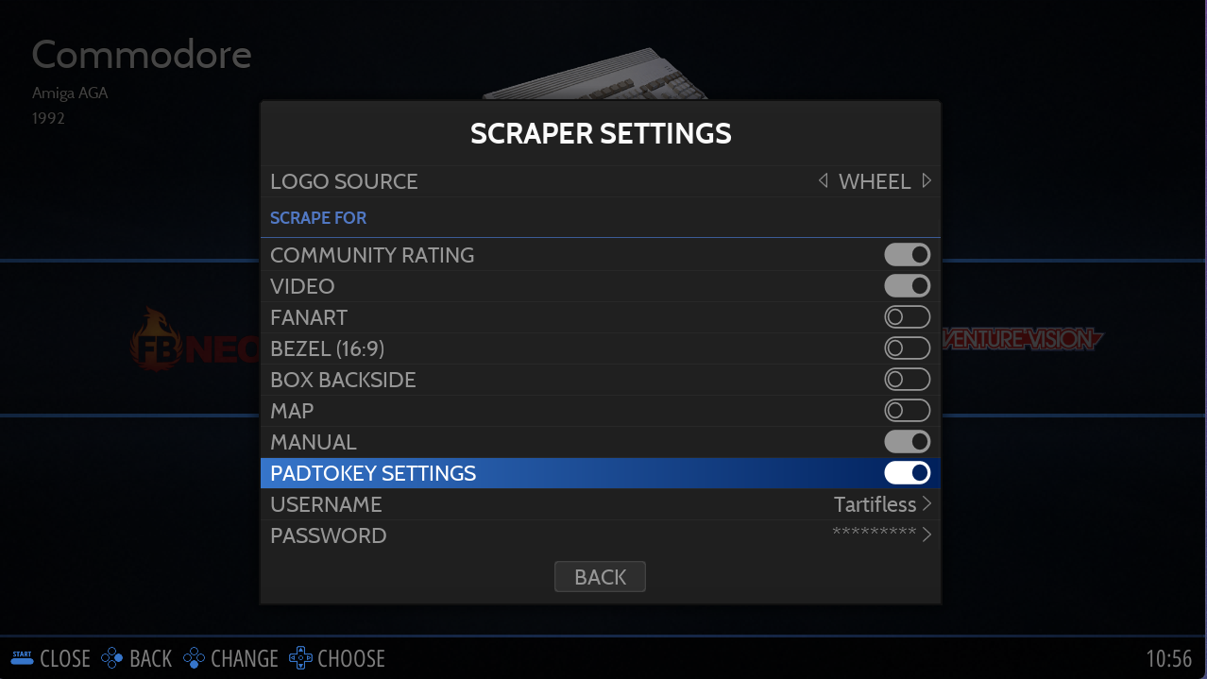Disable the Community Rating toggle
1207x679 pixels.
[x=907, y=255]
